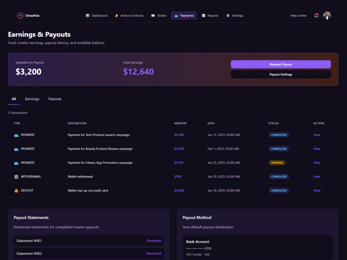Viewport: 347px width, 260px height.
Task: Click the Payout Method heading
Action: 197,218
